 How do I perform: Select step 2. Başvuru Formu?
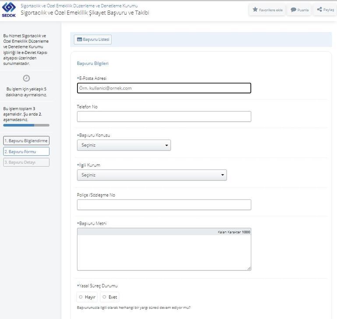click(26, 151)
